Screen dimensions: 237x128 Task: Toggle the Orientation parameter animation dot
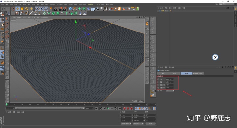(x=158, y=91)
